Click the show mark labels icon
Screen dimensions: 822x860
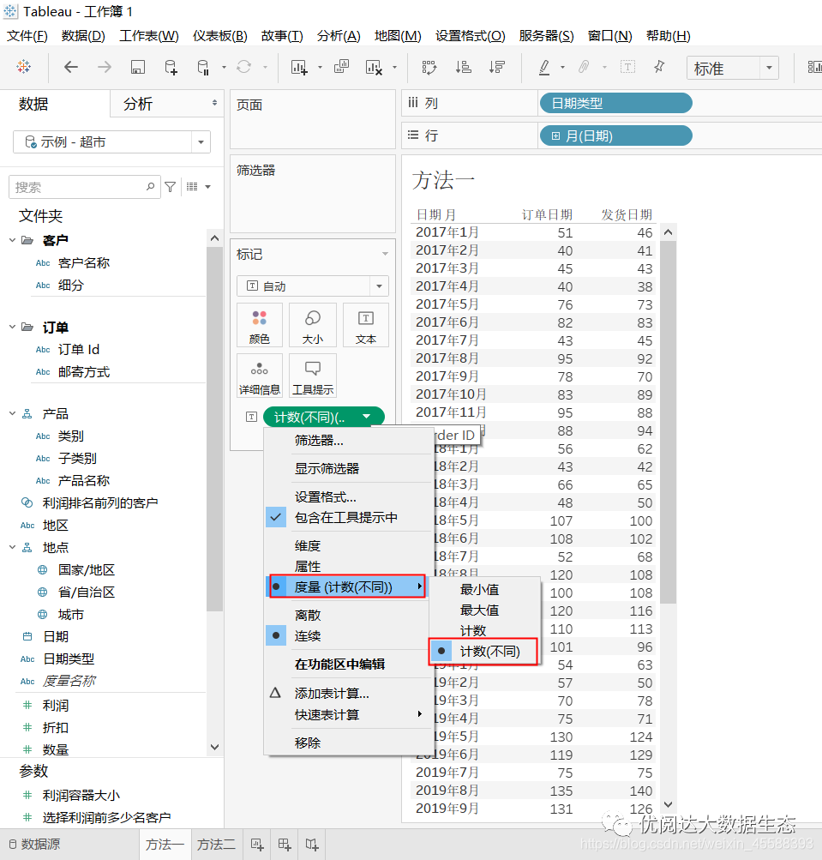[x=627, y=67]
